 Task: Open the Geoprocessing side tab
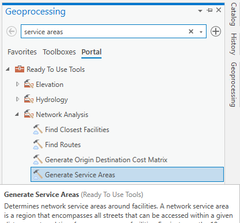point(234,85)
